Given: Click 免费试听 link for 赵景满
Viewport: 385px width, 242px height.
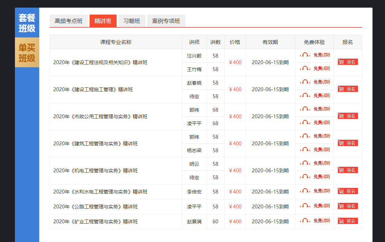Looking at the screenshot, I should 322,221.
